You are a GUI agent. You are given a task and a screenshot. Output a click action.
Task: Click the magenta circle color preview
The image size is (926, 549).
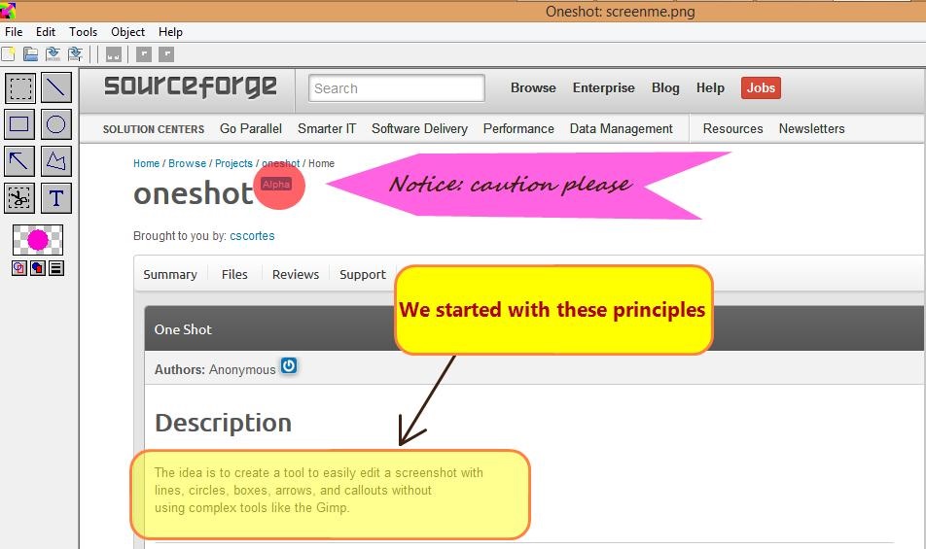pyautogui.click(x=38, y=240)
